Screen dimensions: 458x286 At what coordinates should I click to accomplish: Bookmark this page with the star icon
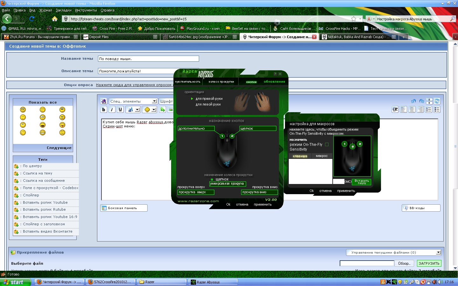tap(354, 19)
